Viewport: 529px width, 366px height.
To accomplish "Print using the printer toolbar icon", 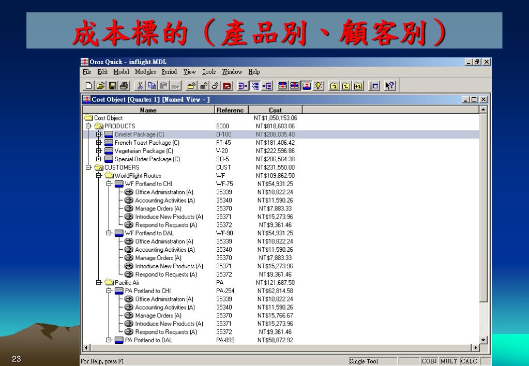I will pyautogui.click(x=124, y=86).
